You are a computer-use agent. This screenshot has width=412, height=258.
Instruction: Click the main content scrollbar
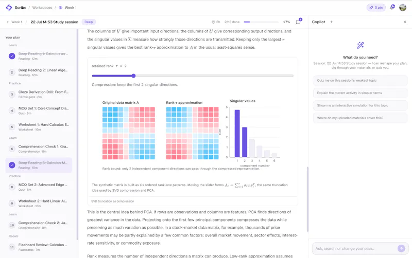307,199
